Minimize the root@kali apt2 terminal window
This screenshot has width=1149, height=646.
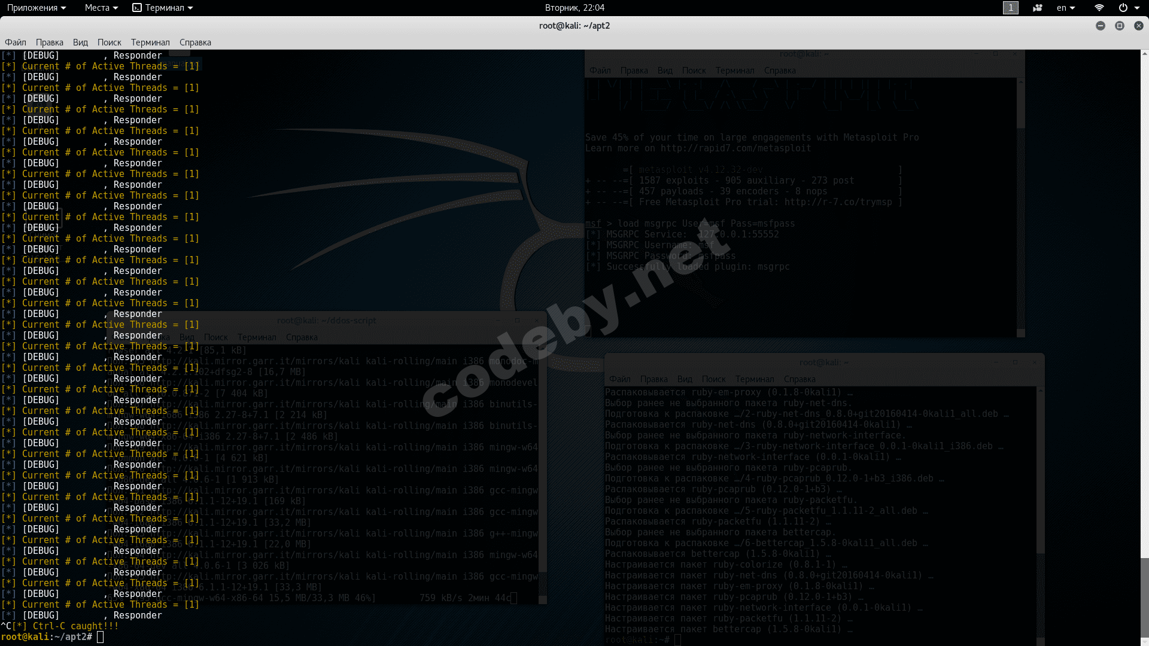1100,26
